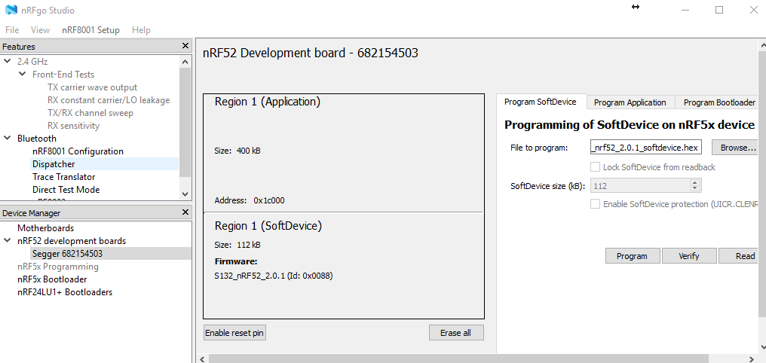Click Enable reset pin button
Viewport: 766px width, 363px height.
coord(234,333)
